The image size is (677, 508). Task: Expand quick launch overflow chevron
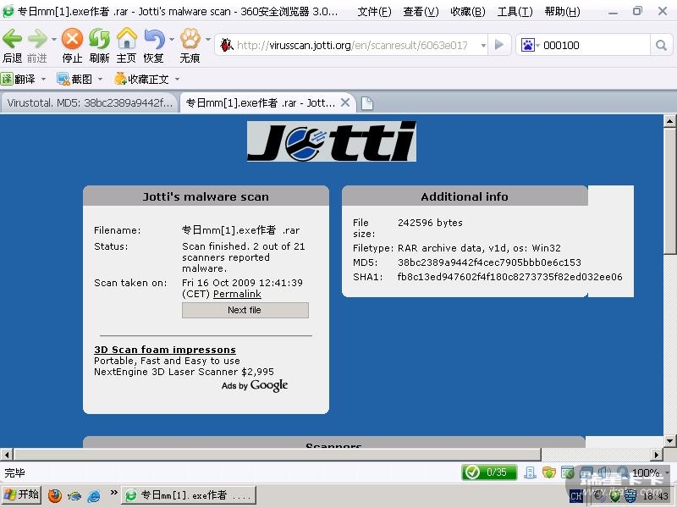[113, 493]
